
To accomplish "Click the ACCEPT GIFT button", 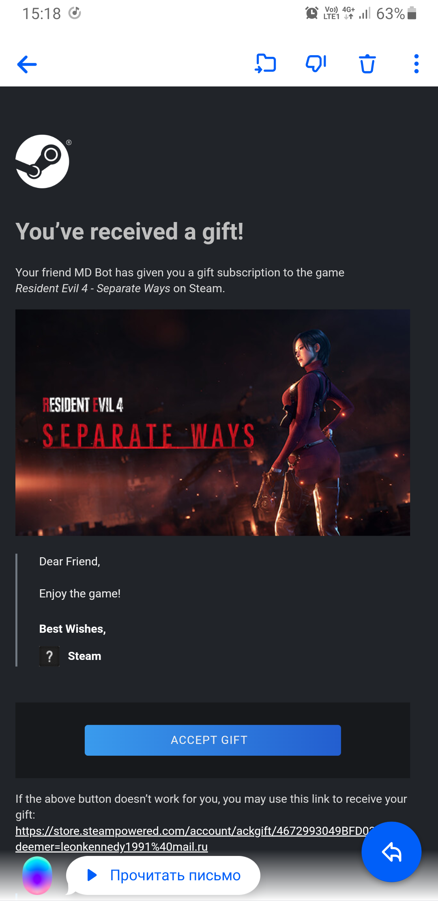I will (213, 740).
